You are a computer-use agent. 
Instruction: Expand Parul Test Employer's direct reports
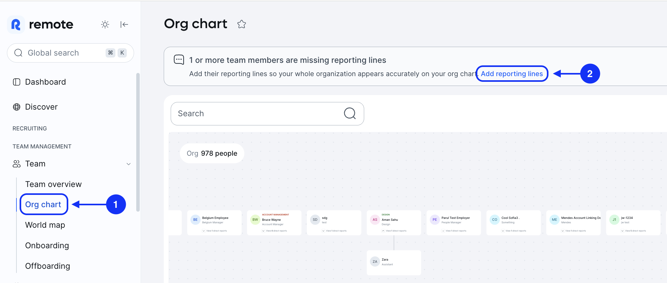point(454,231)
